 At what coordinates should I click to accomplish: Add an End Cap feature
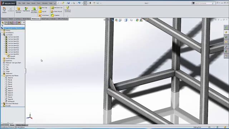pyautogui.click(x=43, y=8)
